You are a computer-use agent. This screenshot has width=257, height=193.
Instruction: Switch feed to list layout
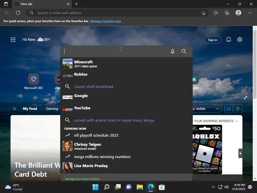238,109
